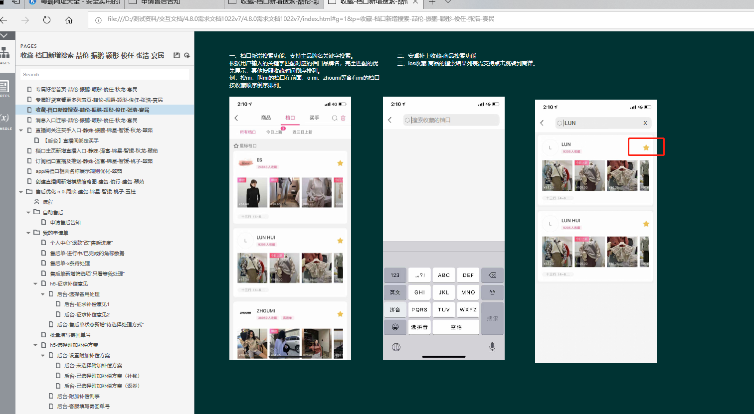
Task: Tap the keyboard backspace key
Action: click(492, 275)
